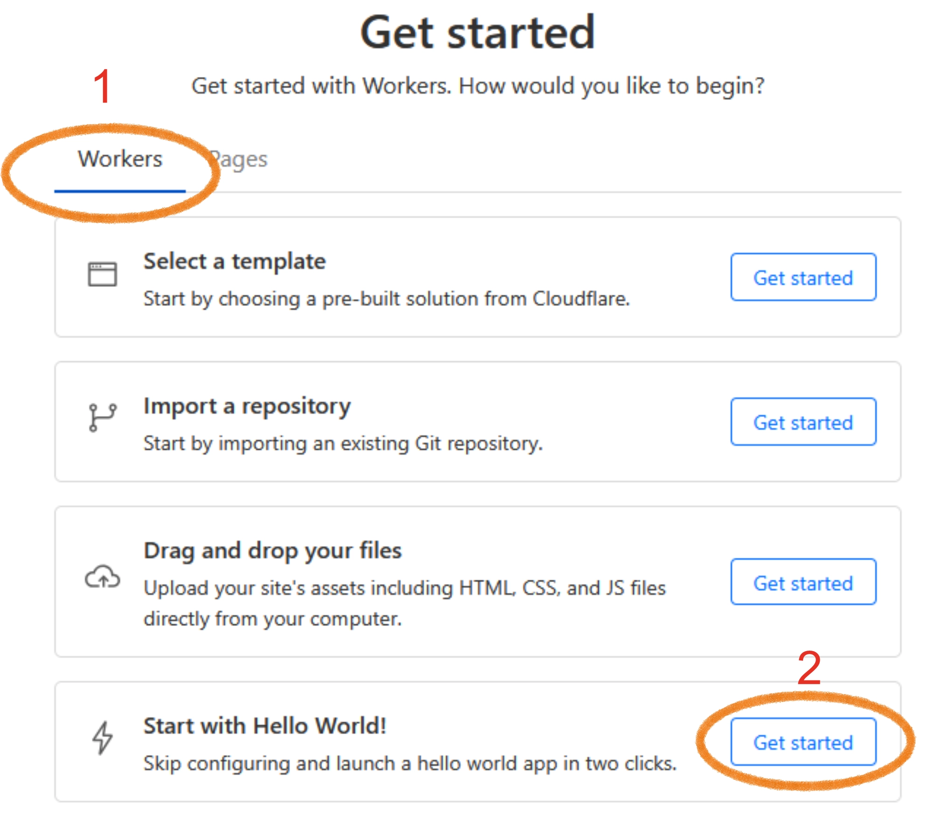Click the large 'Get started' page heading
Viewport: 941px width, 833px height.
[x=477, y=33]
